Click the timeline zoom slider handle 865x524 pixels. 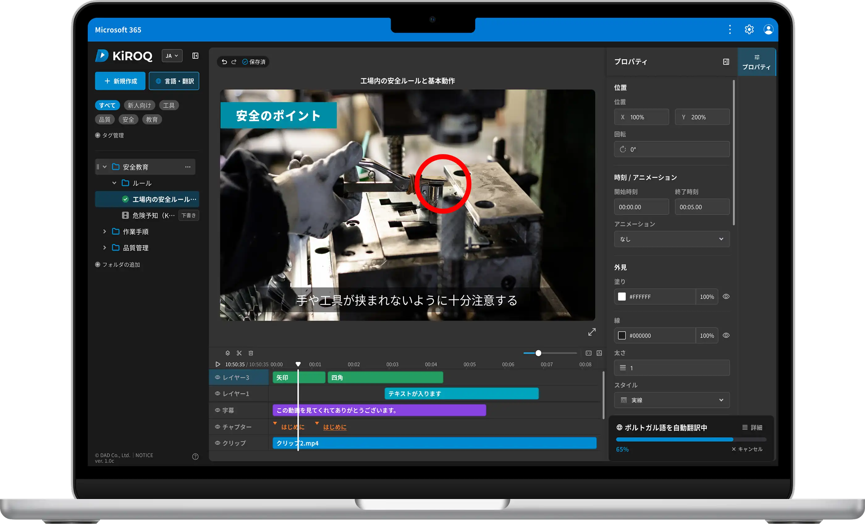click(x=538, y=353)
